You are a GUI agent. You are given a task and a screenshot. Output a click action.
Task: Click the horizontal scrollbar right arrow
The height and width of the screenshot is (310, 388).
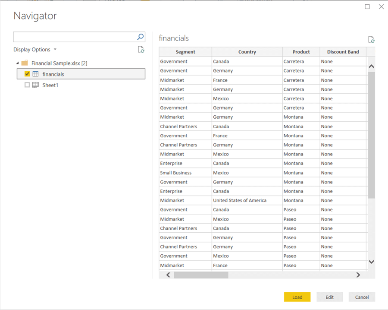[358, 275]
